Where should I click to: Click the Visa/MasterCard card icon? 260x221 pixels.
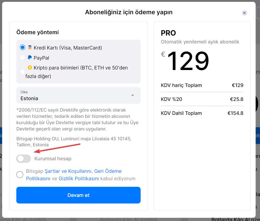point(30,48)
